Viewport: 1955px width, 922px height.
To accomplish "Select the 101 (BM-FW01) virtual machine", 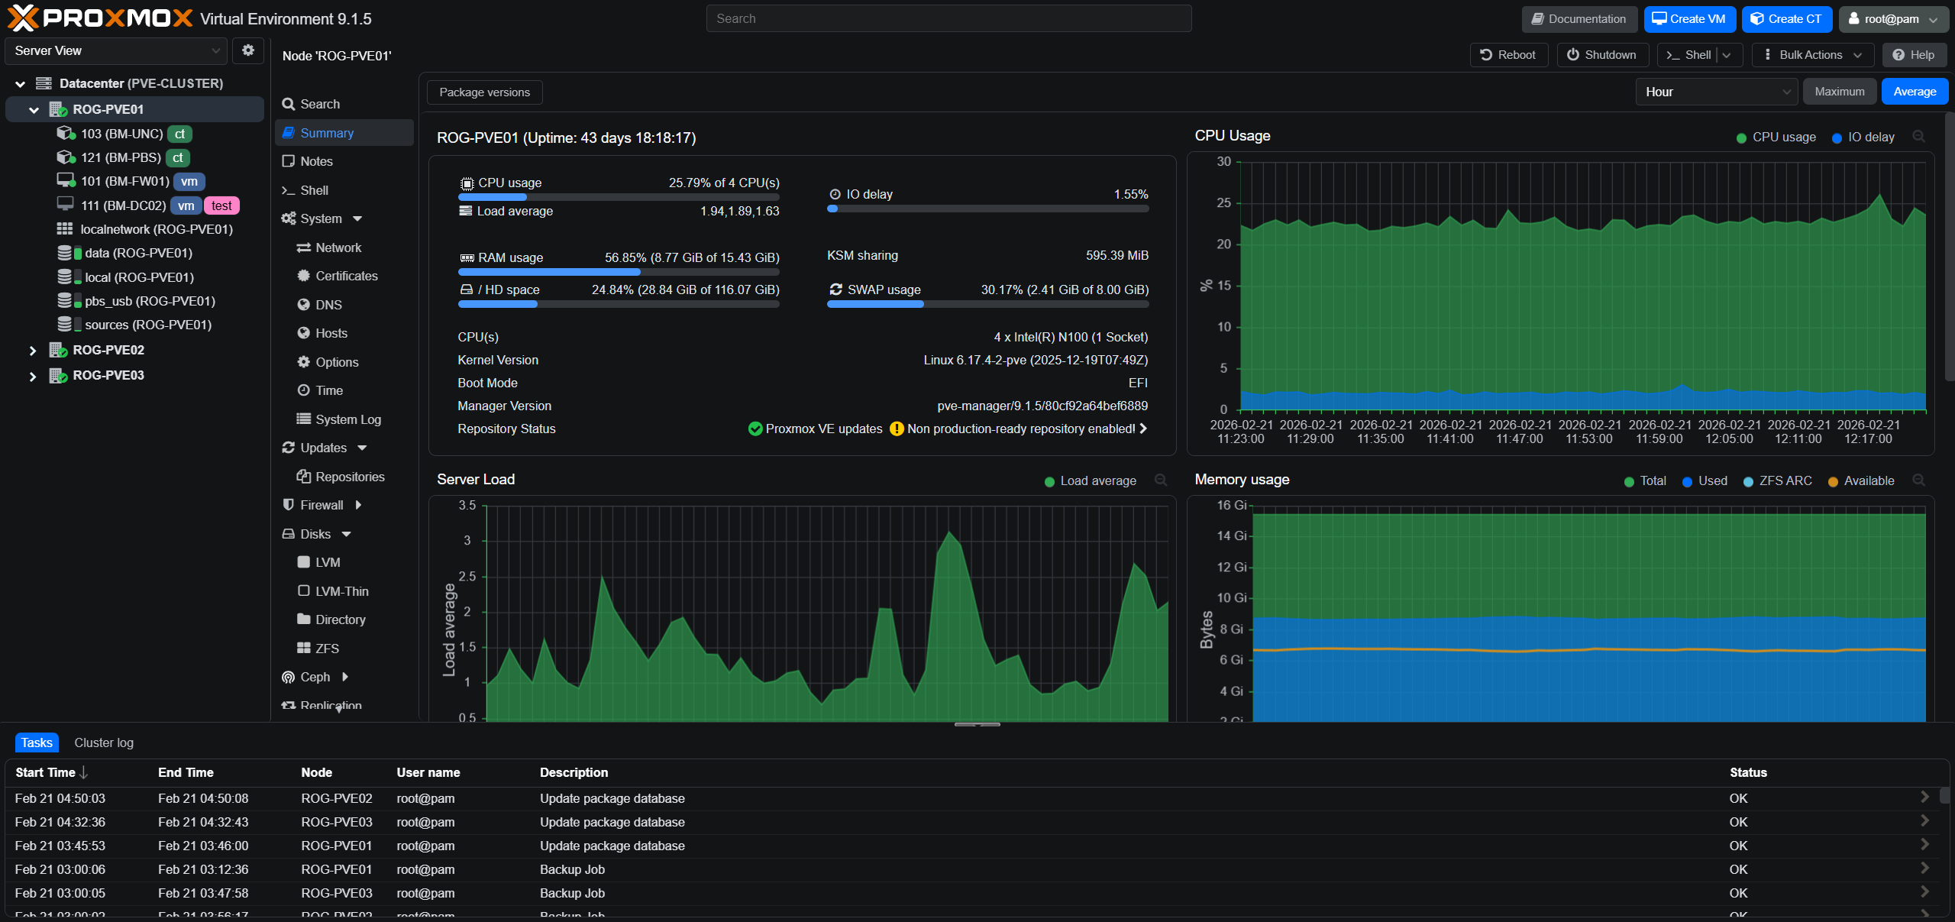I will (124, 181).
